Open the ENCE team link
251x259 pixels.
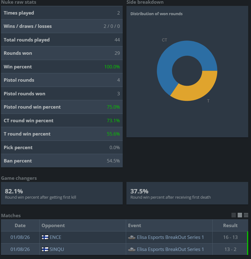coord(55,237)
